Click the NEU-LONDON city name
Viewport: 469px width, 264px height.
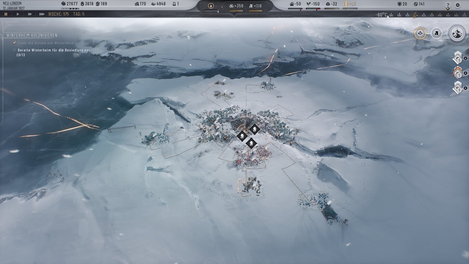(12, 3)
